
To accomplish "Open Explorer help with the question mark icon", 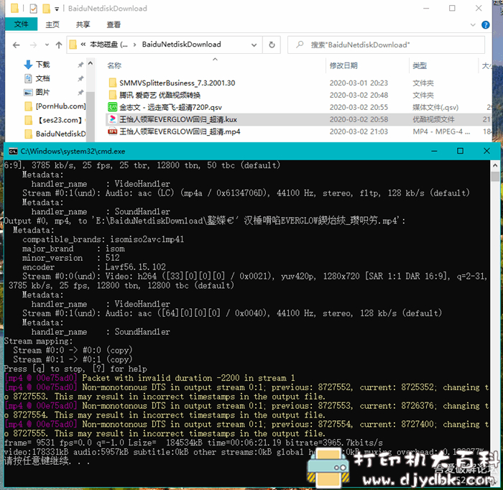I will [x=486, y=24].
